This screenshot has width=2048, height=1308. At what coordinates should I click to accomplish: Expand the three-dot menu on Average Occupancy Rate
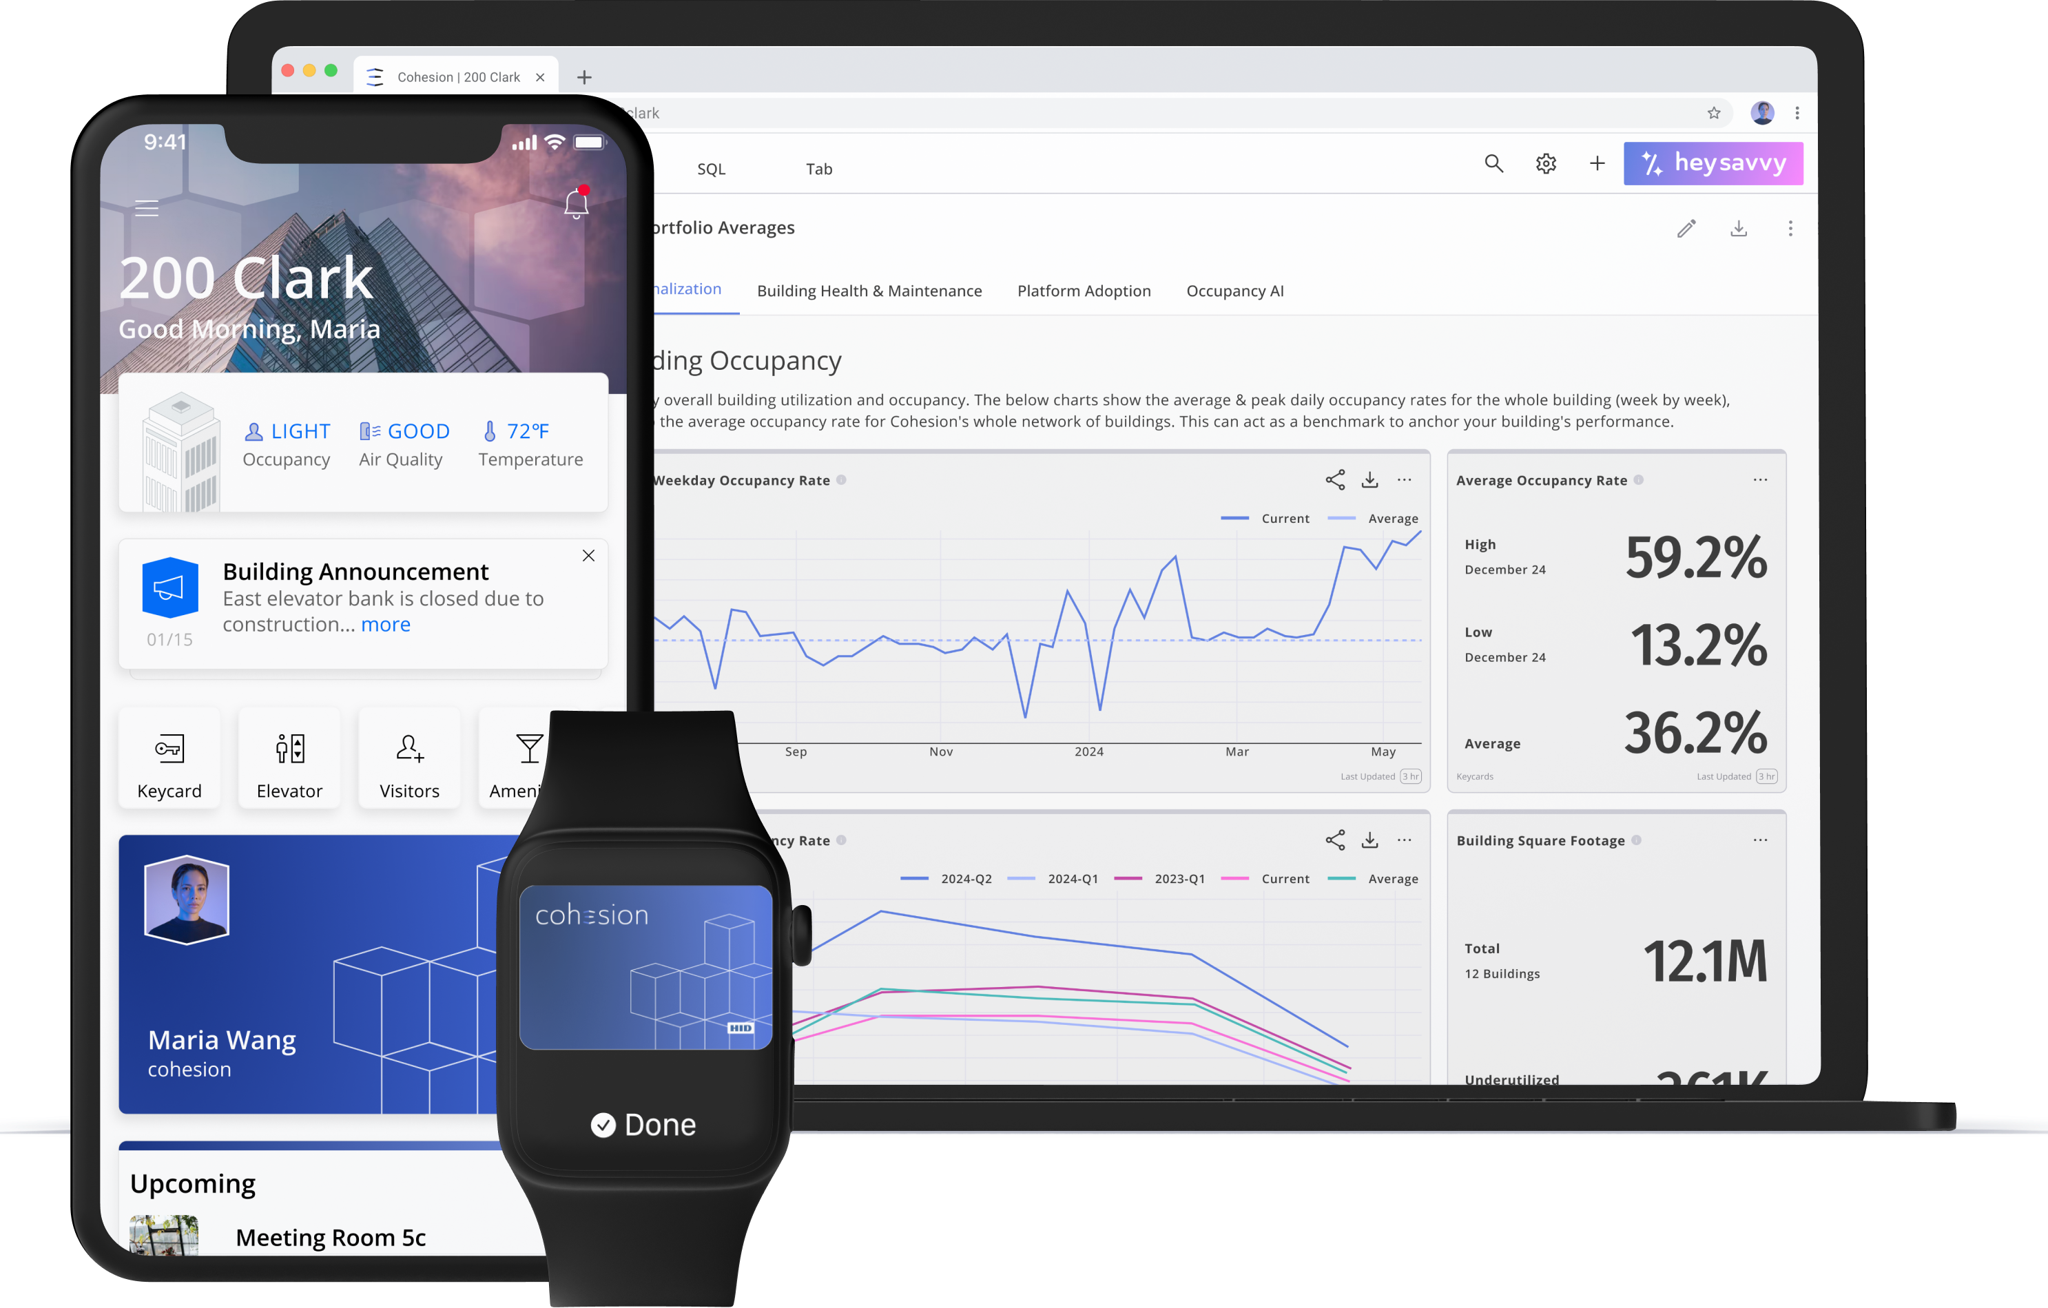tap(1761, 479)
